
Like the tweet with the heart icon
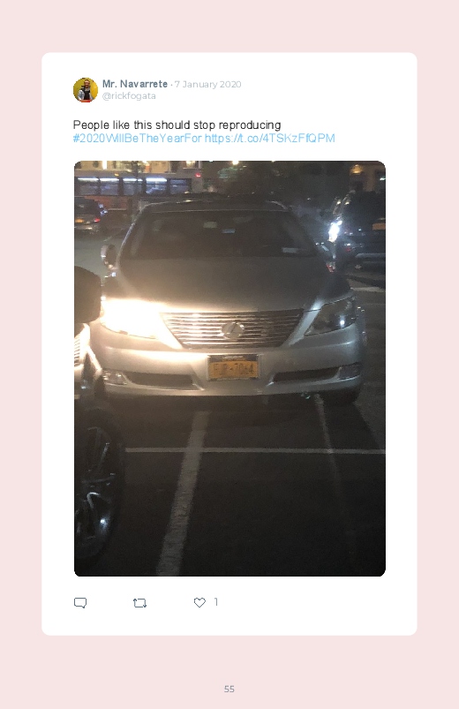pyautogui.click(x=199, y=602)
